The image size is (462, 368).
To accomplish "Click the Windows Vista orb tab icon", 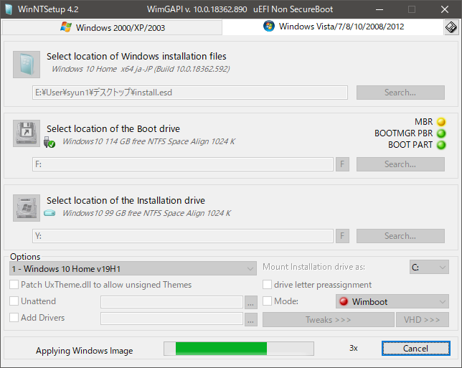I will point(269,27).
